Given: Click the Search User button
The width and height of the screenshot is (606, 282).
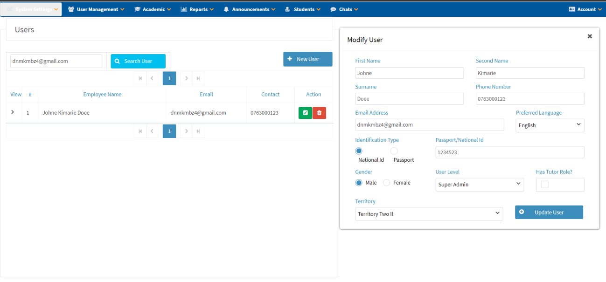Looking at the screenshot, I should 138,61.
